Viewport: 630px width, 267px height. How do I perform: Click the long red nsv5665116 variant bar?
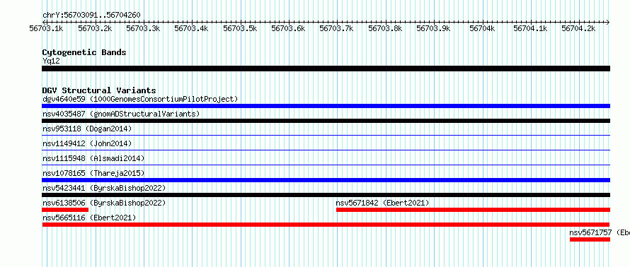[x=326, y=225]
